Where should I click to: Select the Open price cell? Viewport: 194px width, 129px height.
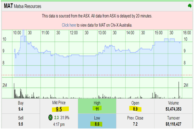(x=136, y=106)
